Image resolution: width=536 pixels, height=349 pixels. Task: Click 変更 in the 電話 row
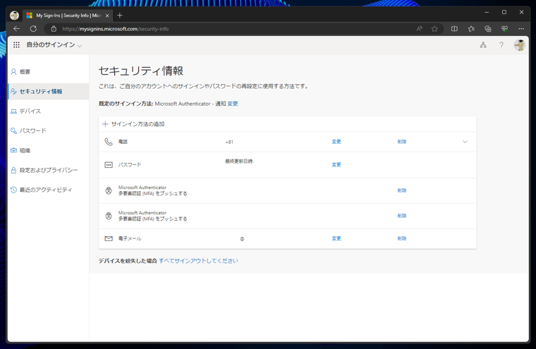[x=336, y=142]
